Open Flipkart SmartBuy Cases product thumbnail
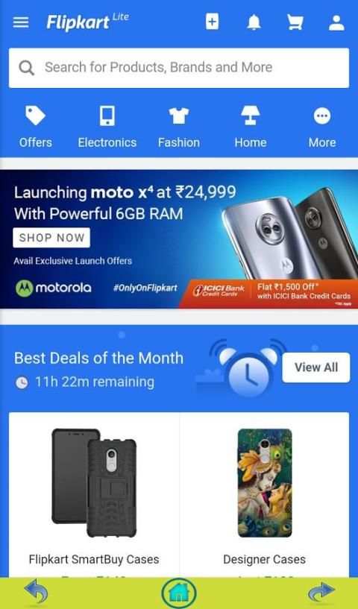The width and height of the screenshot is (358, 609). pos(94,483)
